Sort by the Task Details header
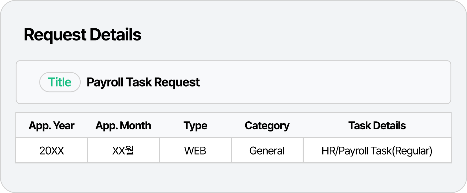The width and height of the screenshot is (467, 193). click(x=377, y=126)
